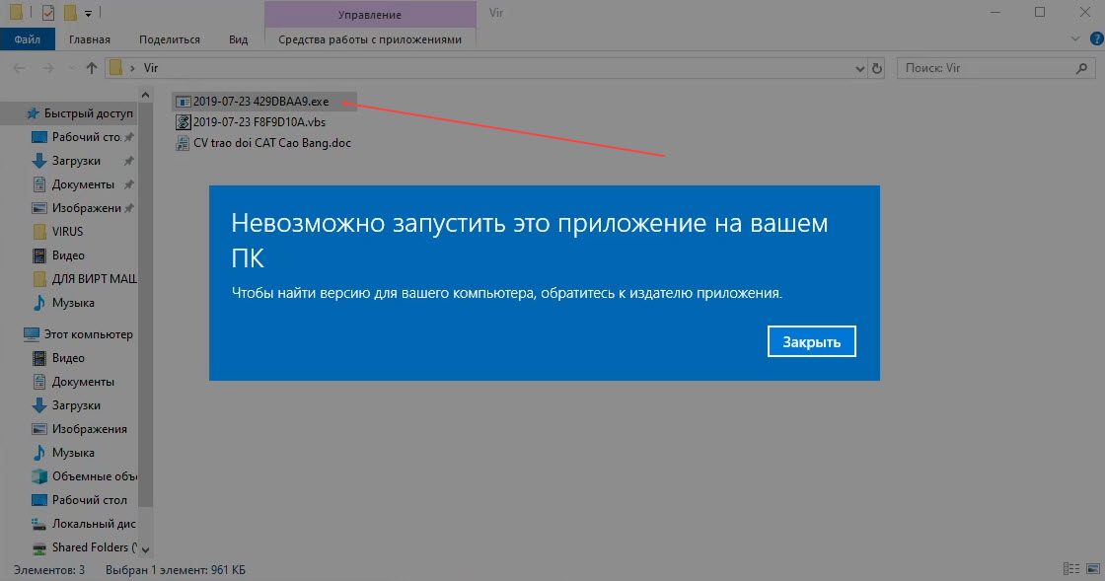Screen dimensions: 1105x581
Task: Switch to the Главная ribbon tab
Action: pos(90,39)
